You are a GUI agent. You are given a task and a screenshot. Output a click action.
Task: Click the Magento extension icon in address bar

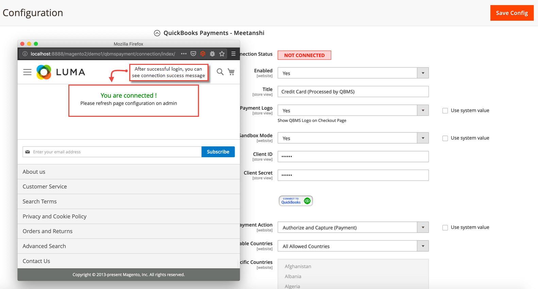pos(203,54)
